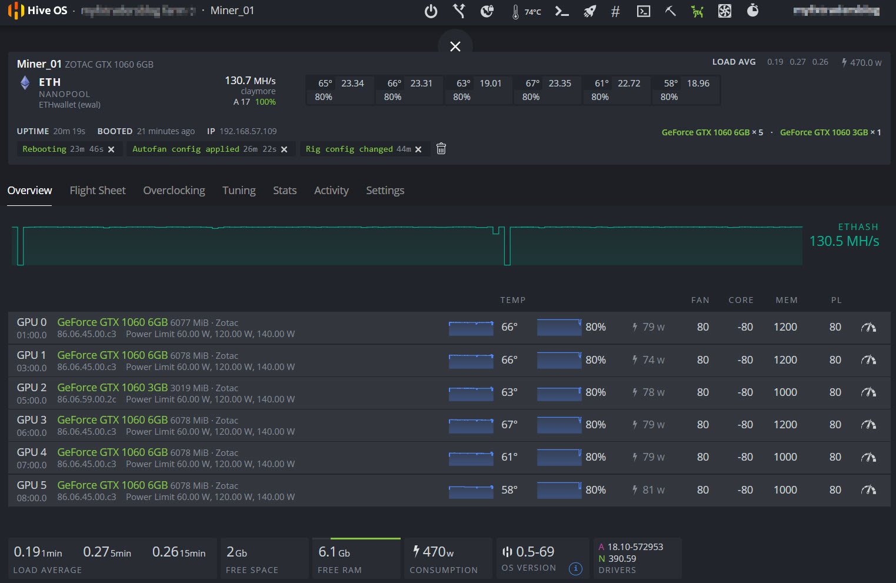Click the GPU 0 GeForce GTX 1060 6GB name
The height and width of the screenshot is (583, 896).
tap(112, 322)
